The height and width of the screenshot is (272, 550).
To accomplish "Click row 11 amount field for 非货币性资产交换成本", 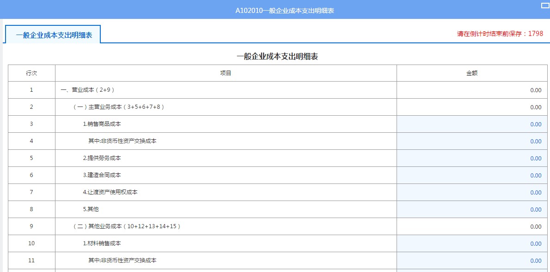I will click(x=471, y=260).
